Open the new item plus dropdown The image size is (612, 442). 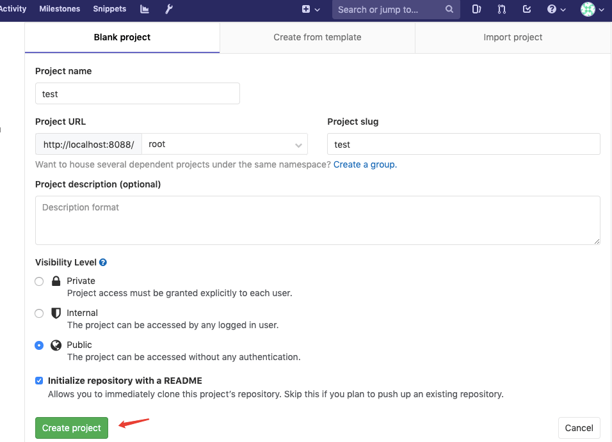pos(310,9)
